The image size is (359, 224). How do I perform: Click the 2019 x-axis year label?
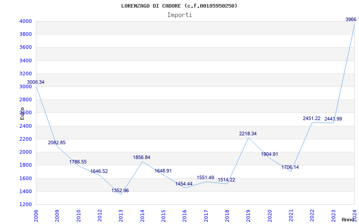249,216
